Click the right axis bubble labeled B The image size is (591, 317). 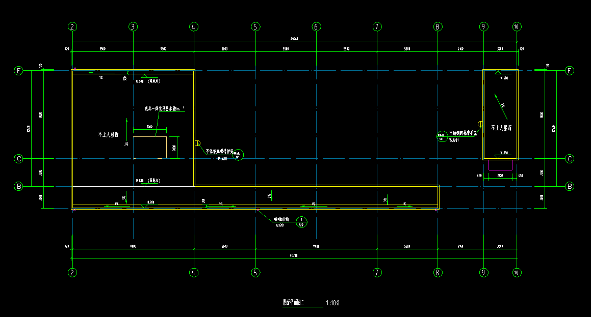(570, 187)
